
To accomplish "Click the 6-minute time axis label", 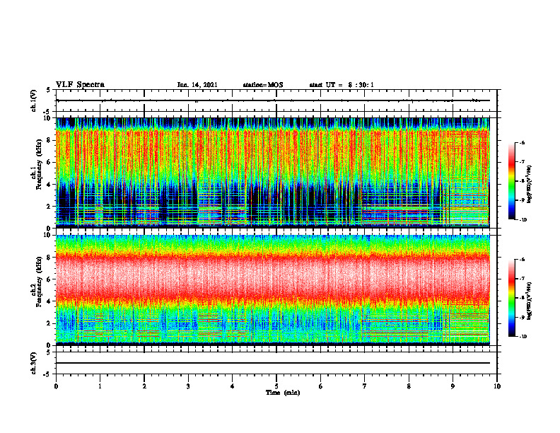I will pyautogui.click(x=321, y=386).
